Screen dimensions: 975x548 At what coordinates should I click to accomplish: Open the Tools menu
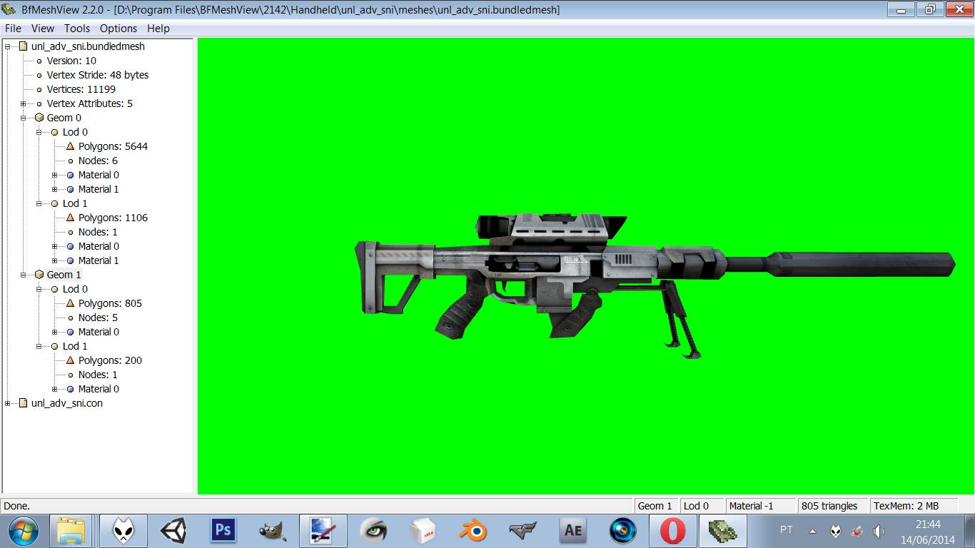point(77,29)
